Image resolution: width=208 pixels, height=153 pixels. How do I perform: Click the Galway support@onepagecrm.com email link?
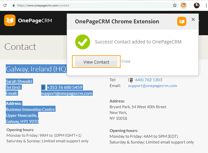pyautogui.click(x=67, y=93)
